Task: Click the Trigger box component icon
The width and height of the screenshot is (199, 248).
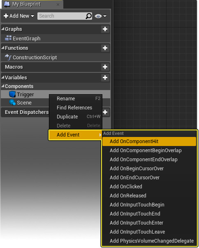Action: click(12, 94)
